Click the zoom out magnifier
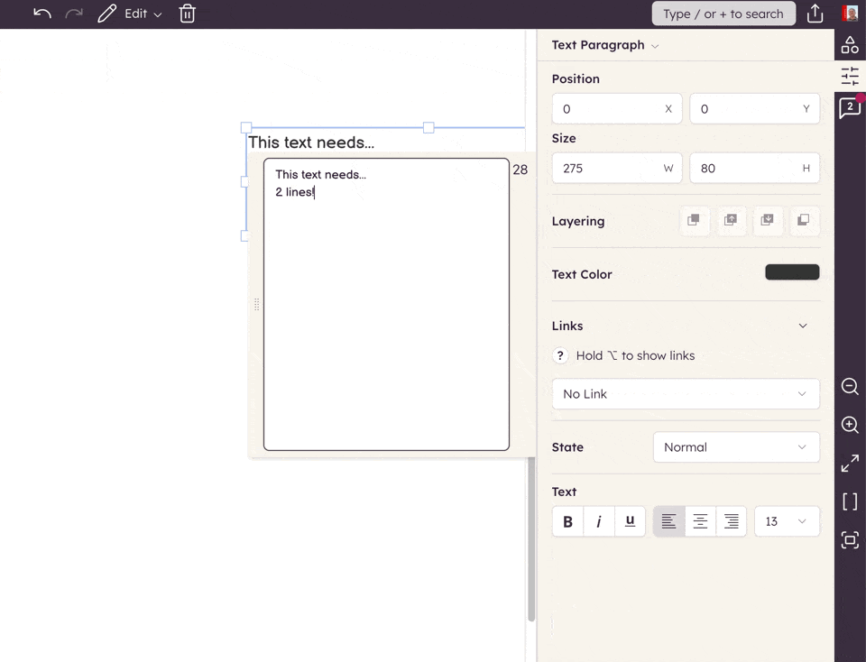 [850, 387]
